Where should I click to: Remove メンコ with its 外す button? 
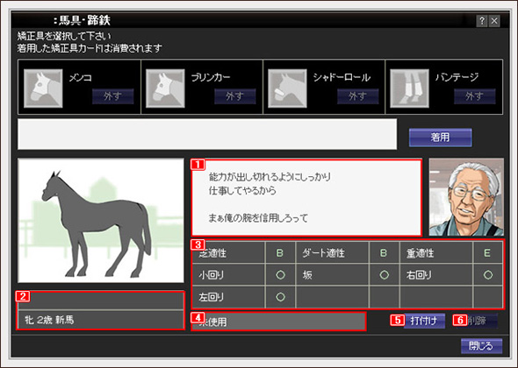coord(112,96)
